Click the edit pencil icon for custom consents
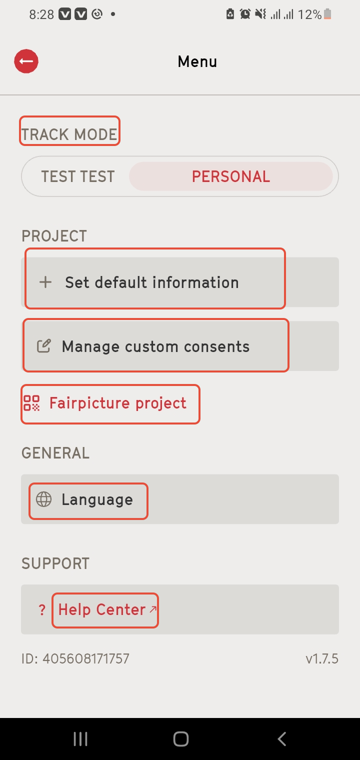 [44, 346]
